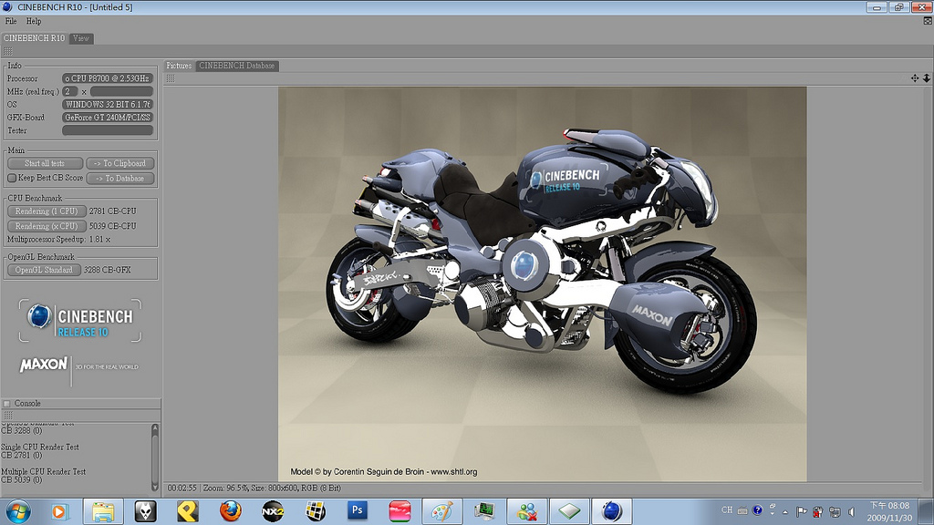Open Action Center flag in system tray
The height and width of the screenshot is (525, 934).
tap(802, 511)
